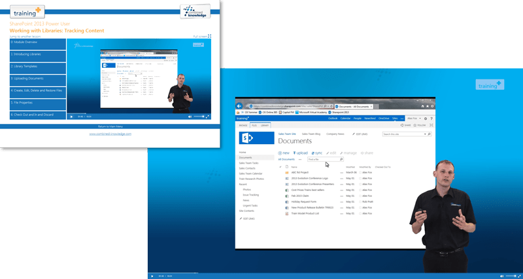523x279 pixels.
Task: Open Outlook in the SharePoint top bar
Action: coord(333,119)
